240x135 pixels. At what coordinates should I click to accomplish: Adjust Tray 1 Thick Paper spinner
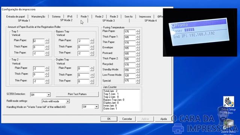click(x=47, y=47)
